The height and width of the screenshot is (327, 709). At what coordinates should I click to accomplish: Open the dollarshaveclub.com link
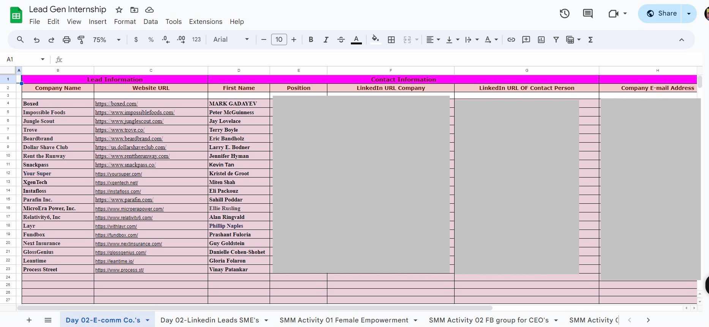[131, 147]
